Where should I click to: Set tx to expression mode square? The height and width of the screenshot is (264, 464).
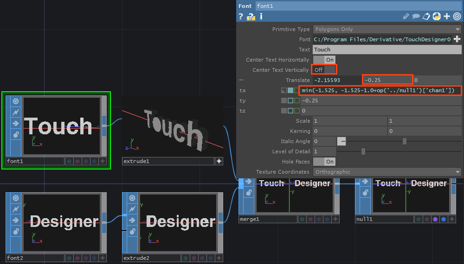pyautogui.click(x=290, y=90)
